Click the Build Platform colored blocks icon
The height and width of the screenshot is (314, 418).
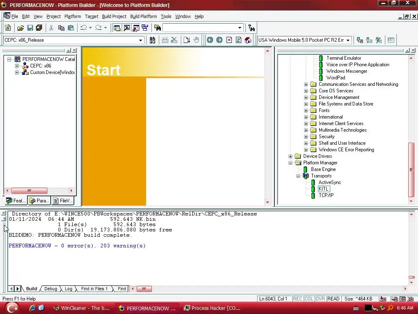152,40
